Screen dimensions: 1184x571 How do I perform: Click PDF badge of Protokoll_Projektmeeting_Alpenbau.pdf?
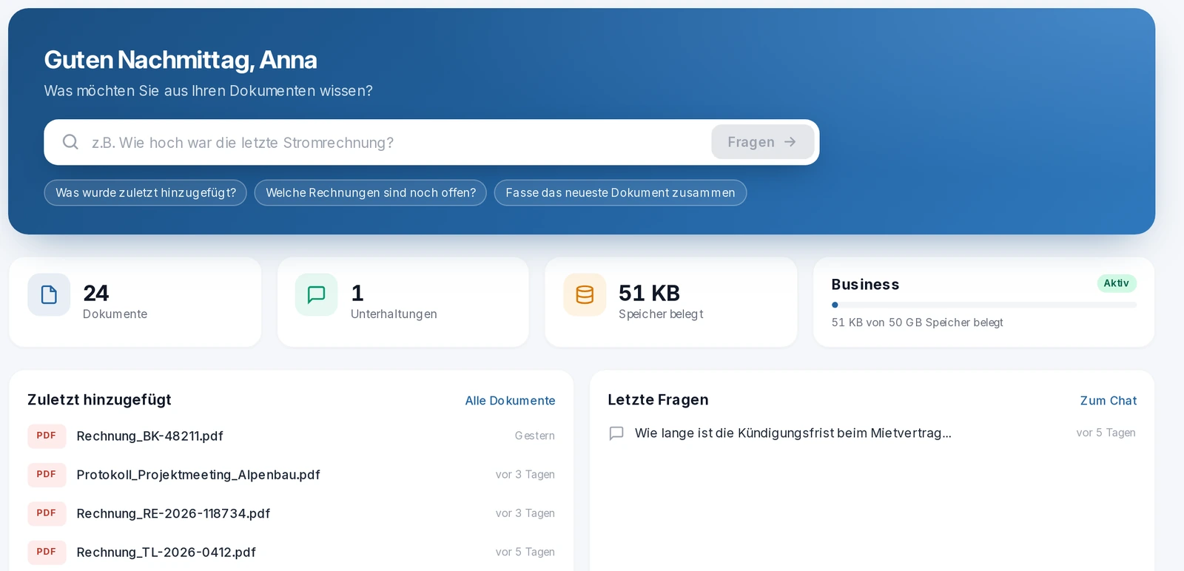pyautogui.click(x=47, y=474)
